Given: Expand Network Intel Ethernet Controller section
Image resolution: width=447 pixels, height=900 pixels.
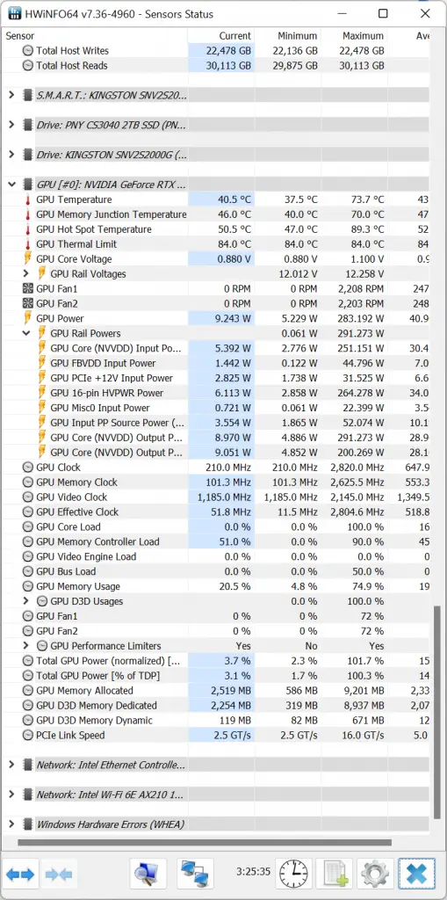Looking at the screenshot, I should (11, 765).
